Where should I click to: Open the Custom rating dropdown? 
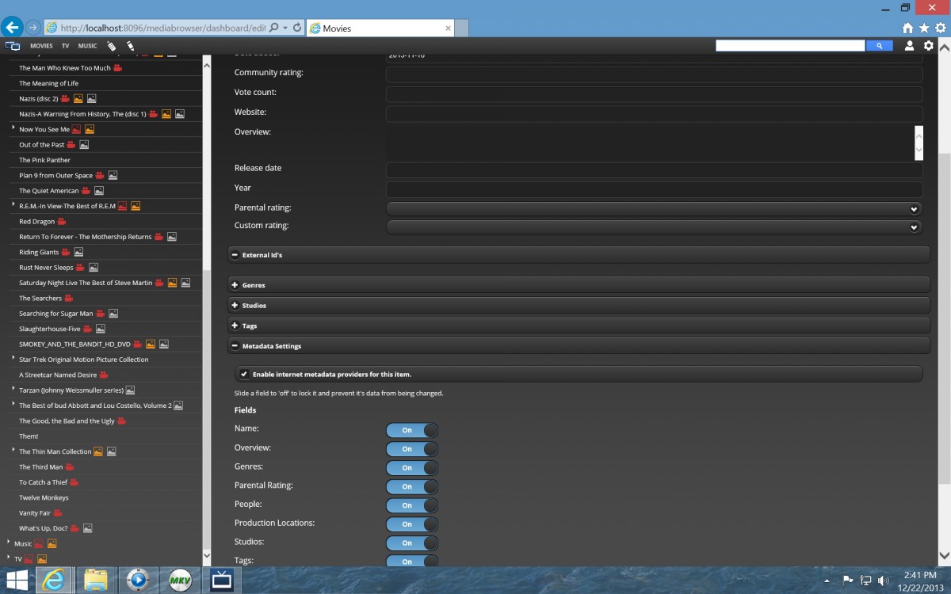pos(655,227)
